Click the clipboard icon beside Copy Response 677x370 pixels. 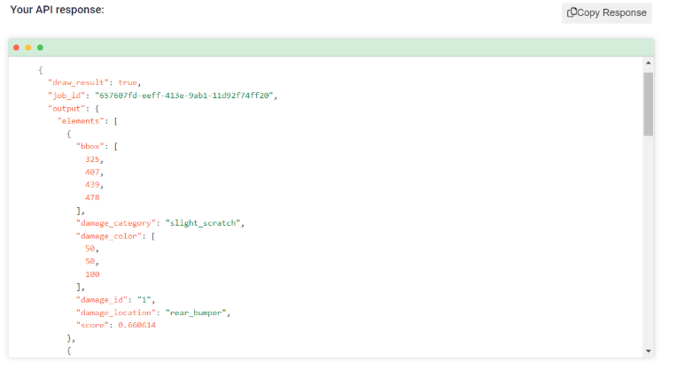click(572, 12)
